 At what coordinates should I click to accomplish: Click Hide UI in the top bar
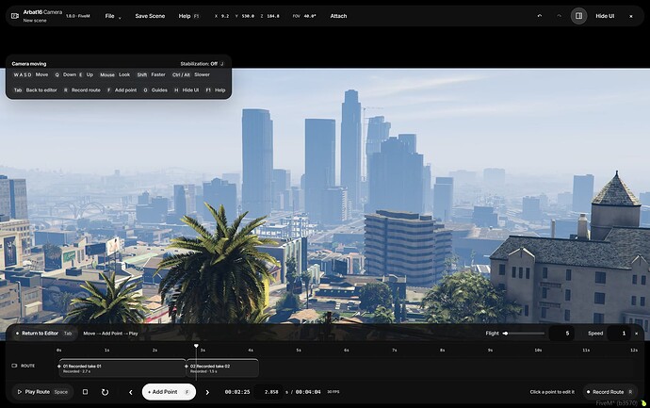click(x=605, y=16)
